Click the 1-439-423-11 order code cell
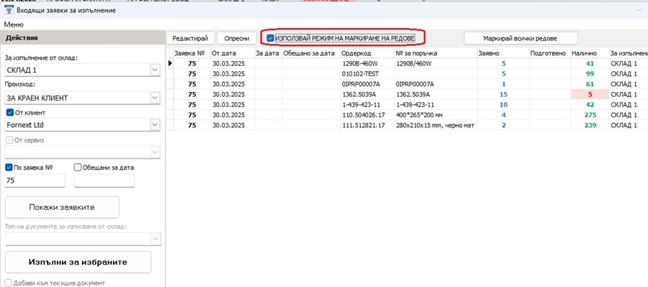Image resolution: width=648 pixels, height=287 pixels. [367, 104]
